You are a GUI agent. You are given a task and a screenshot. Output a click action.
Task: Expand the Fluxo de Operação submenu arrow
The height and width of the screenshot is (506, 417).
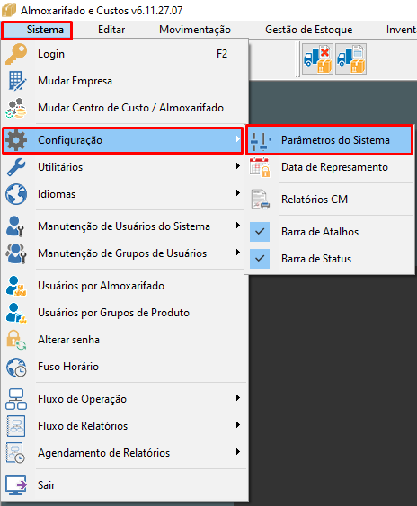(x=238, y=398)
